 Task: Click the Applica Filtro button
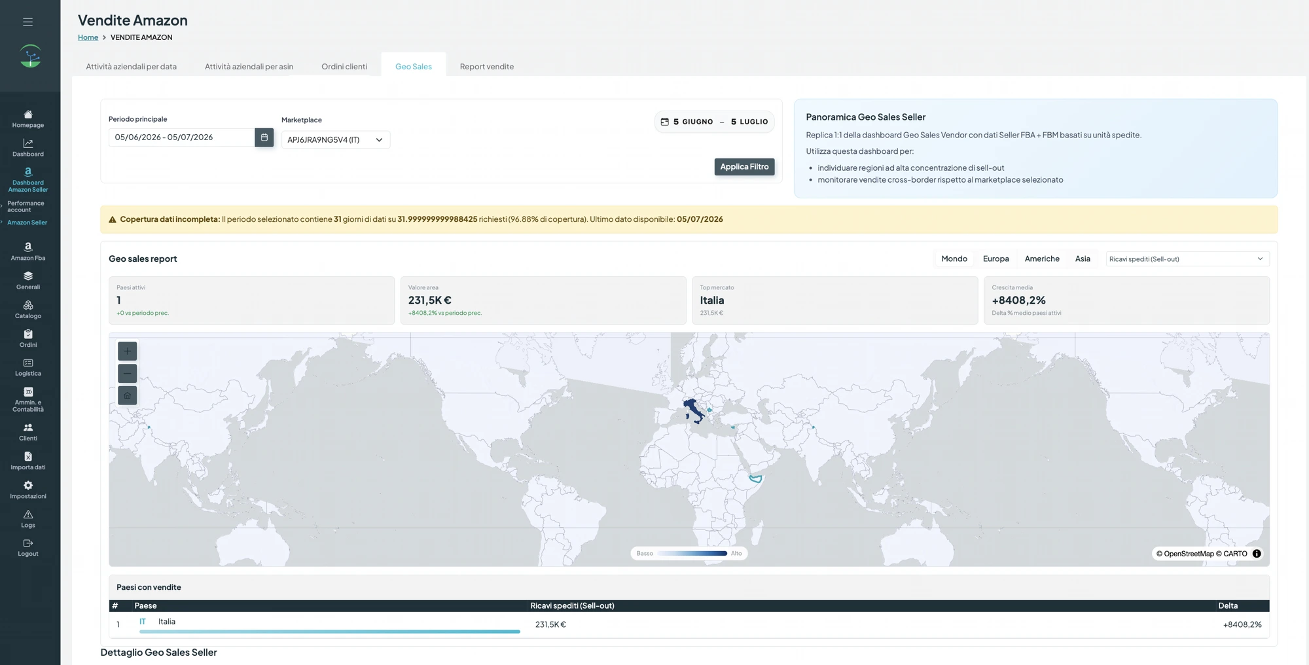pos(745,167)
